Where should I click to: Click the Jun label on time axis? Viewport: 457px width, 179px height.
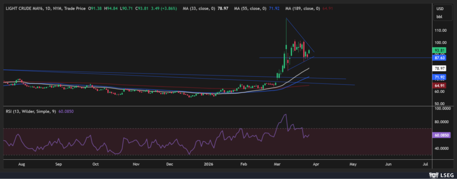pos(388,164)
